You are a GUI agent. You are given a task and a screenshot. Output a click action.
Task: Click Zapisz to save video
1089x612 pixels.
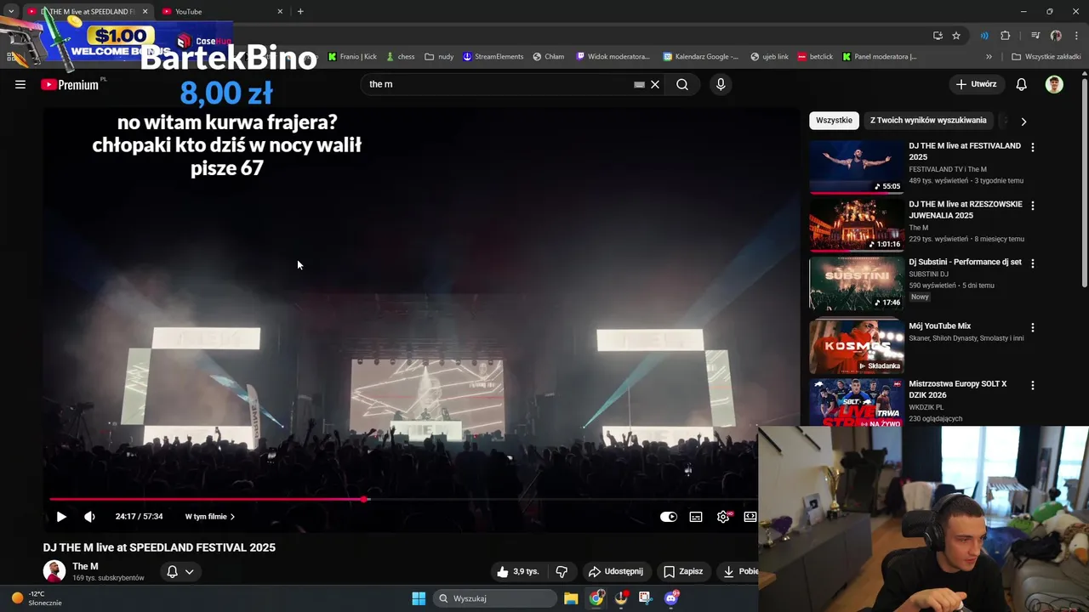coord(683,572)
